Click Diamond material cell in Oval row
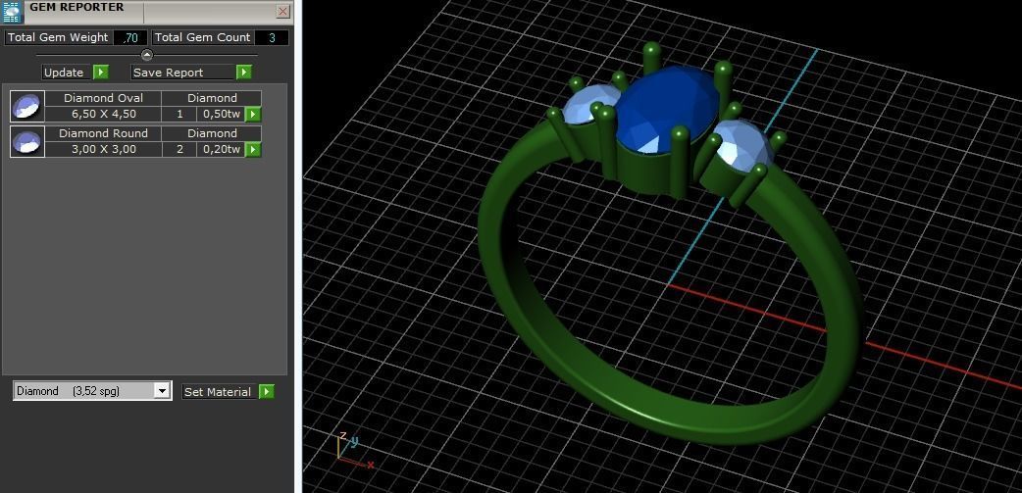The height and width of the screenshot is (493, 1022). click(x=212, y=98)
